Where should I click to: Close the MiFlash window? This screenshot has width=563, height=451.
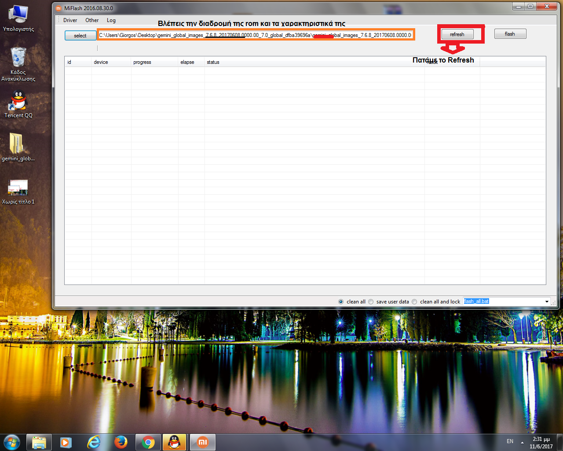tap(547, 7)
